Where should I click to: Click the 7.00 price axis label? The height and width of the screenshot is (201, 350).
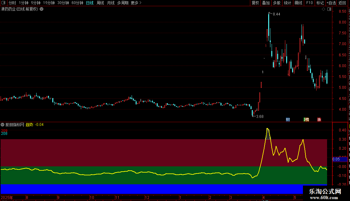(x=342, y=44)
